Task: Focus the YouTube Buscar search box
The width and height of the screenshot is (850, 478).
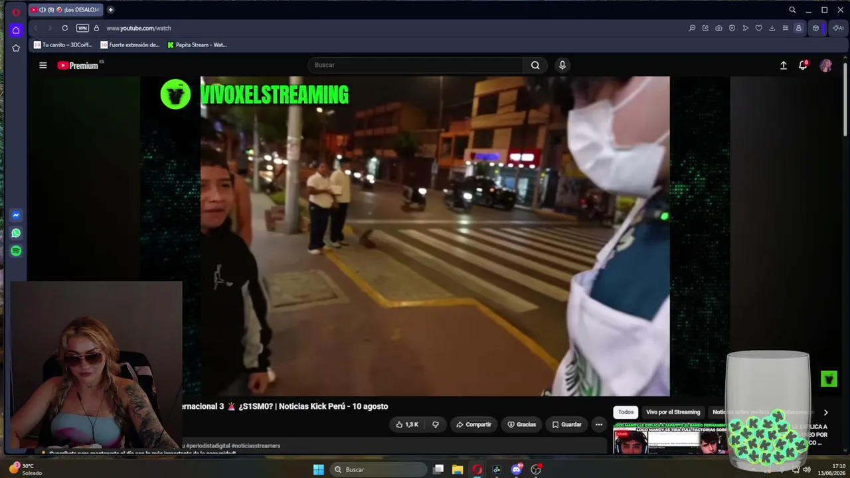Action: [415, 65]
